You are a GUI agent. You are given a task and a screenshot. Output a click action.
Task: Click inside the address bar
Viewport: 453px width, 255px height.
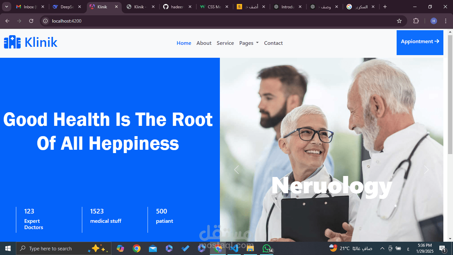(99, 21)
